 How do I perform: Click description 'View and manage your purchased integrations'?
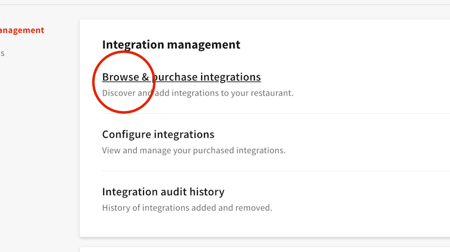(x=193, y=150)
